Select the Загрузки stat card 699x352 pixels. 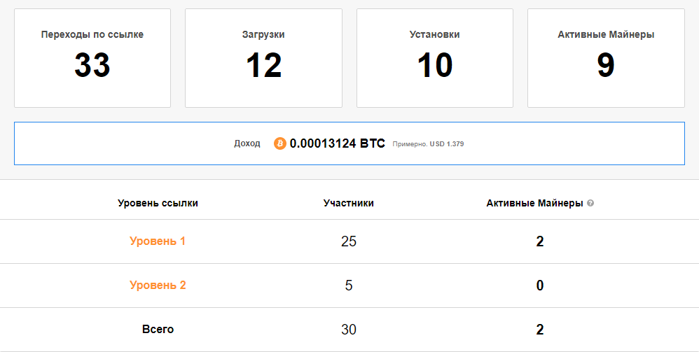point(263,58)
